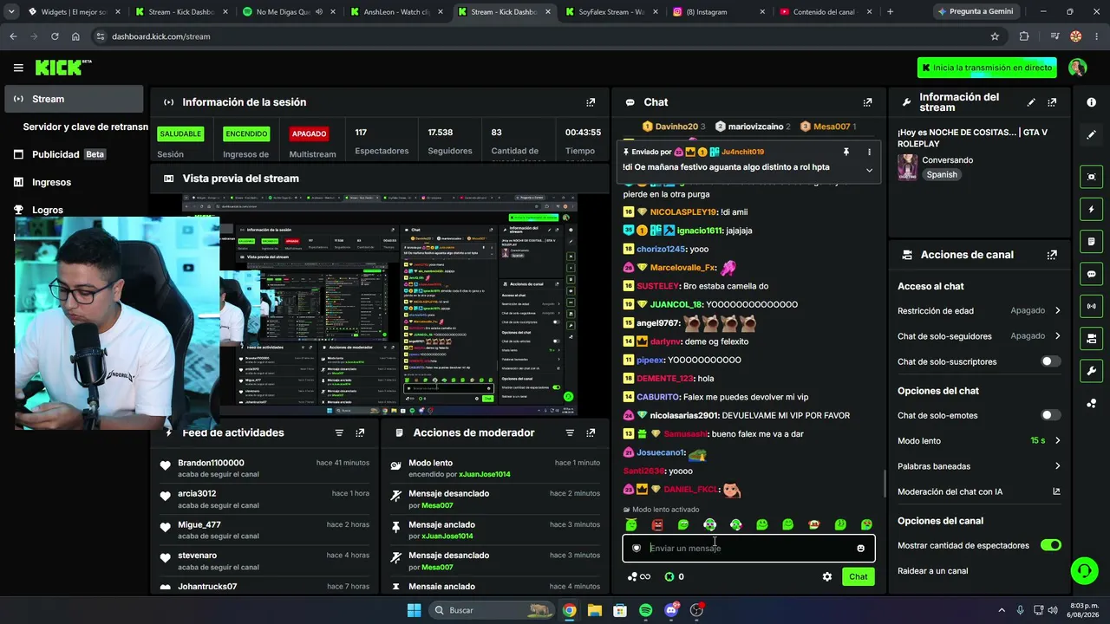
Task: Click the Spanish language tag
Action: (x=942, y=174)
